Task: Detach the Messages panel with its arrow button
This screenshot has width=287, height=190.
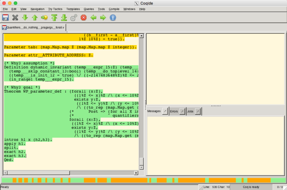Action: (x=165, y=111)
